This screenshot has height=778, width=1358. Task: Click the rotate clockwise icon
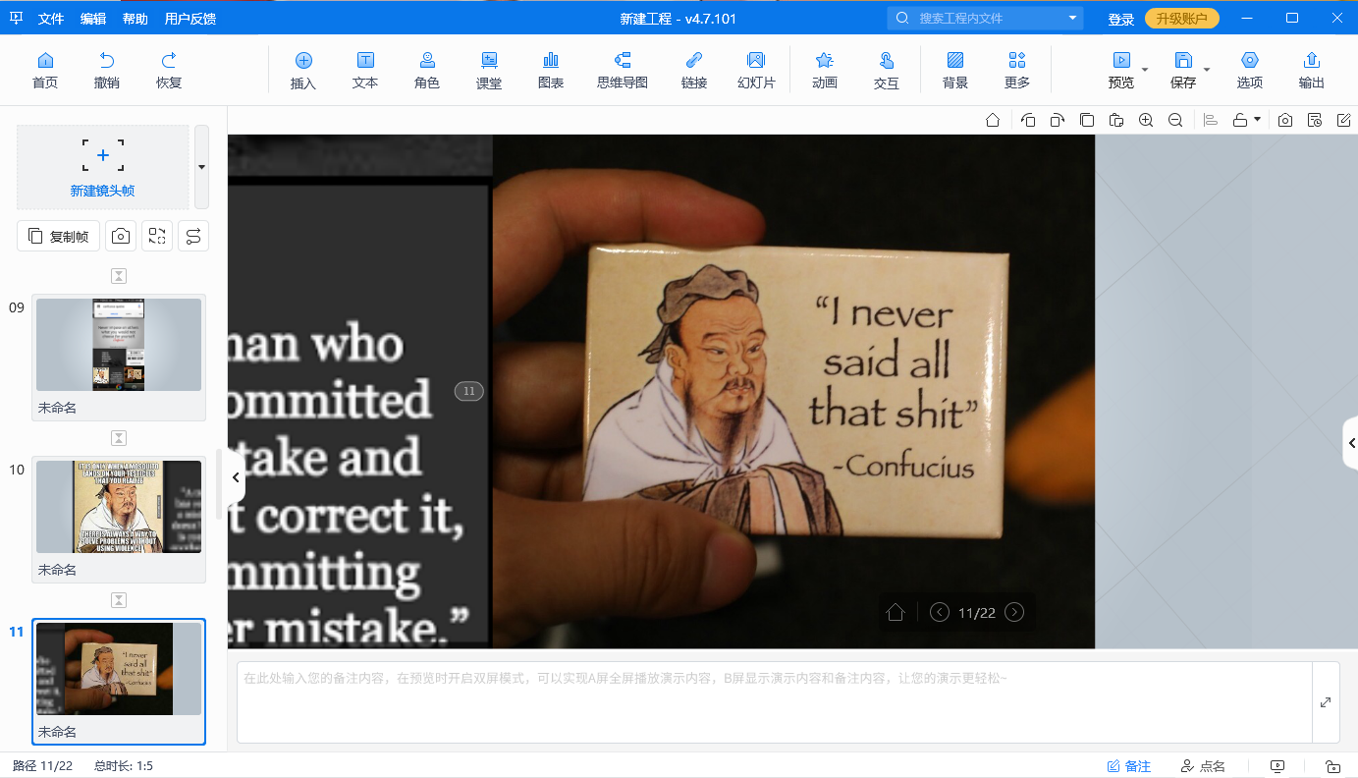(1058, 120)
